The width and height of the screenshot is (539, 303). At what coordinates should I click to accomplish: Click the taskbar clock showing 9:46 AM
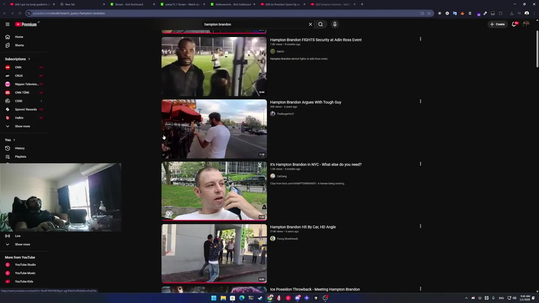[x=525, y=298]
